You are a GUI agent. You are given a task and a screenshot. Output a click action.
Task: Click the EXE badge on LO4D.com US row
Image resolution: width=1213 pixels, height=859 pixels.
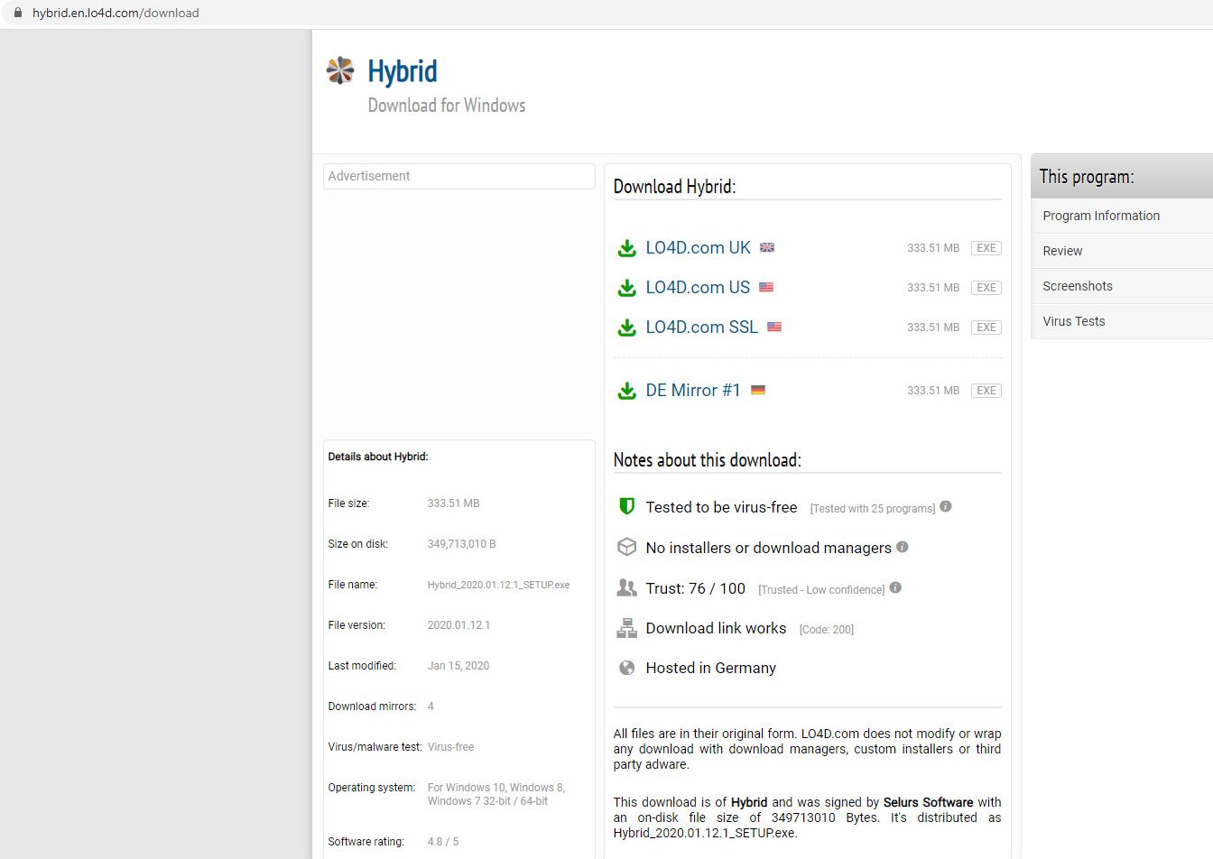coord(986,288)
